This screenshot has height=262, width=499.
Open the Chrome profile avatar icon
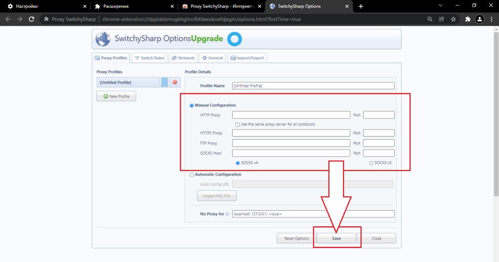click(479, 19)
